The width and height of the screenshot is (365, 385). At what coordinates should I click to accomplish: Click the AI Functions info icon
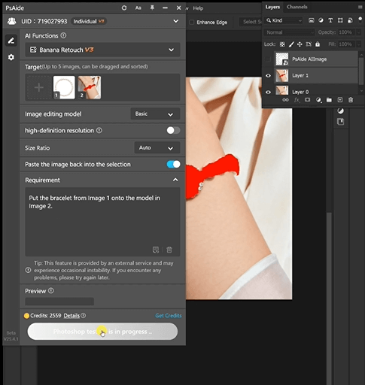click(63, 35)
